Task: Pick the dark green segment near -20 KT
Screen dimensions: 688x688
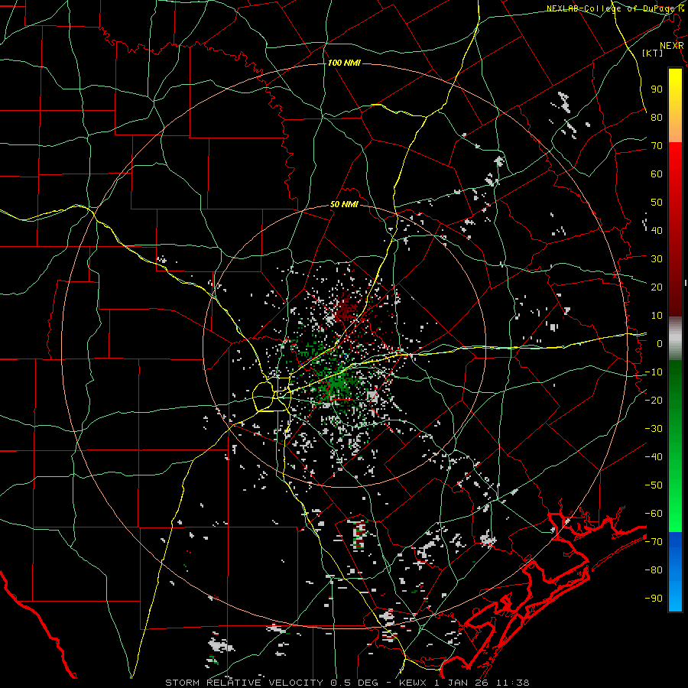Action: (x=675, y=400)
